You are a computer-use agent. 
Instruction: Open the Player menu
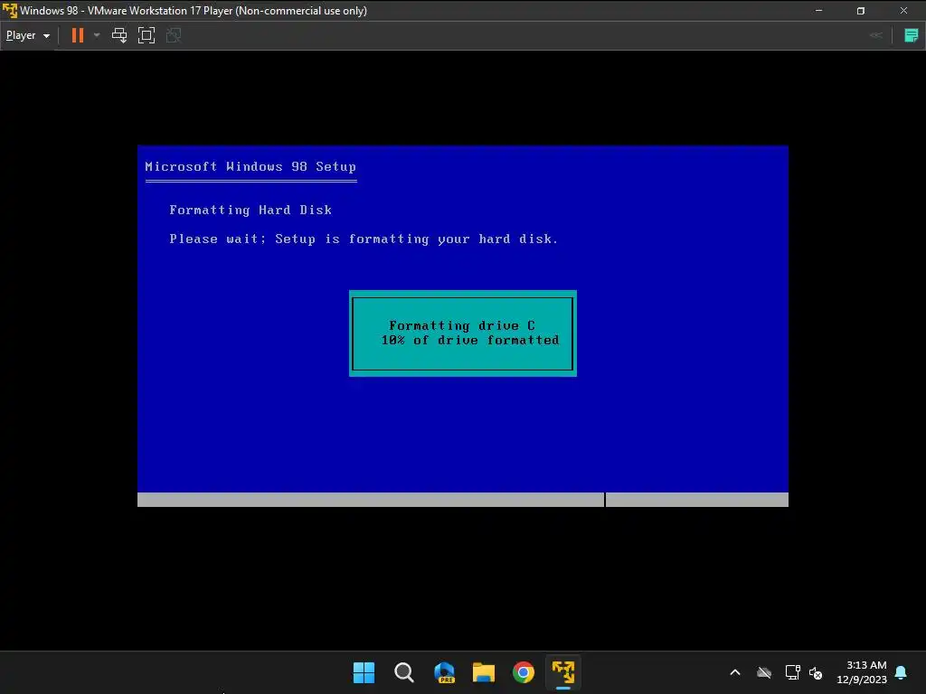[x=27, y=35]
